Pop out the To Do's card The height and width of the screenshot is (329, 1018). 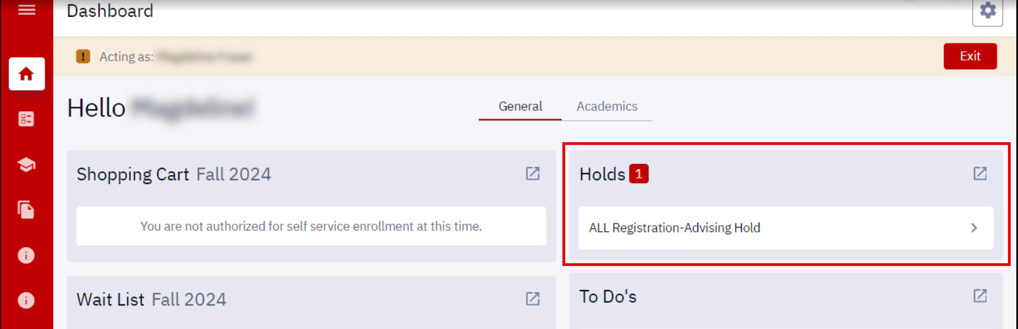pyautogui.click(x=980, y=296)
